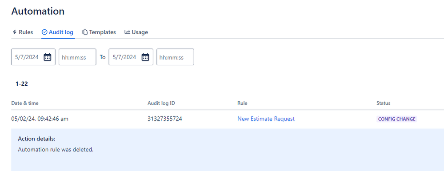Click the Status column header

[384, 103]
